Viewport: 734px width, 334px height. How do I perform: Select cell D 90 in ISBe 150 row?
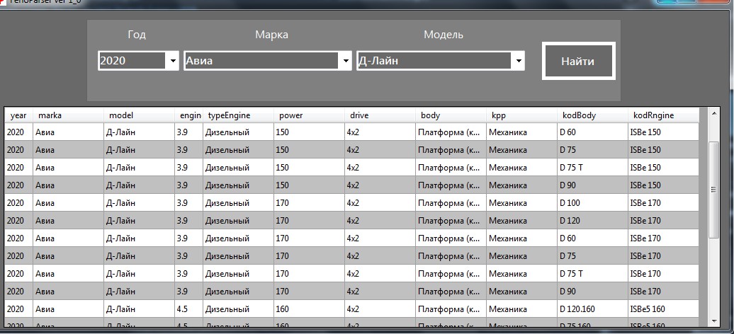tap(592, 185)
